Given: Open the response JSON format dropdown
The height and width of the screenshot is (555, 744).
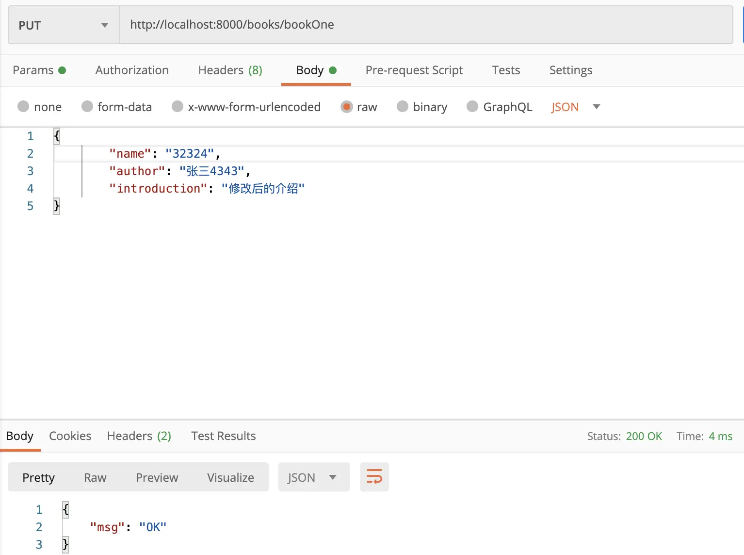Looking at the screenshot, I should [313, 477].
